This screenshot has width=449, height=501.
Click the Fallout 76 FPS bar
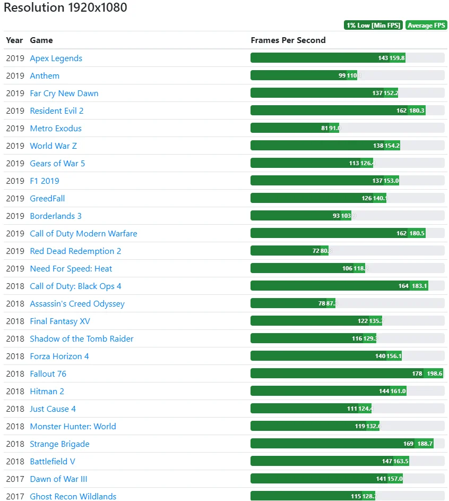[347, 373]
